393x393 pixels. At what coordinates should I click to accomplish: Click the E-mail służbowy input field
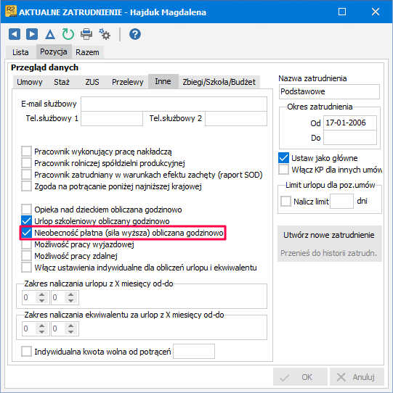(x=174, y=104)
